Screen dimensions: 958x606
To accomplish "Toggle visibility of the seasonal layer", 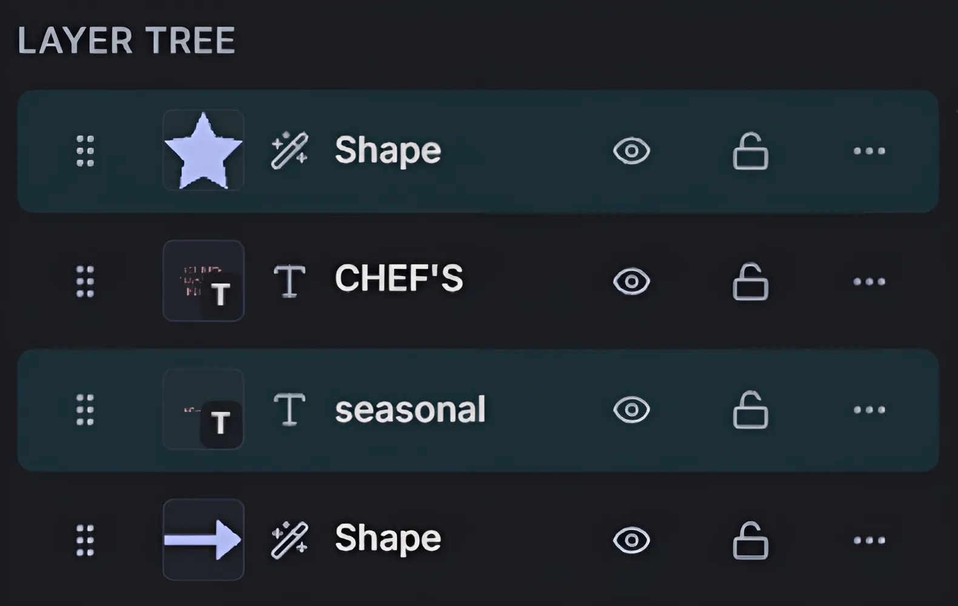I will pos(631,410).
